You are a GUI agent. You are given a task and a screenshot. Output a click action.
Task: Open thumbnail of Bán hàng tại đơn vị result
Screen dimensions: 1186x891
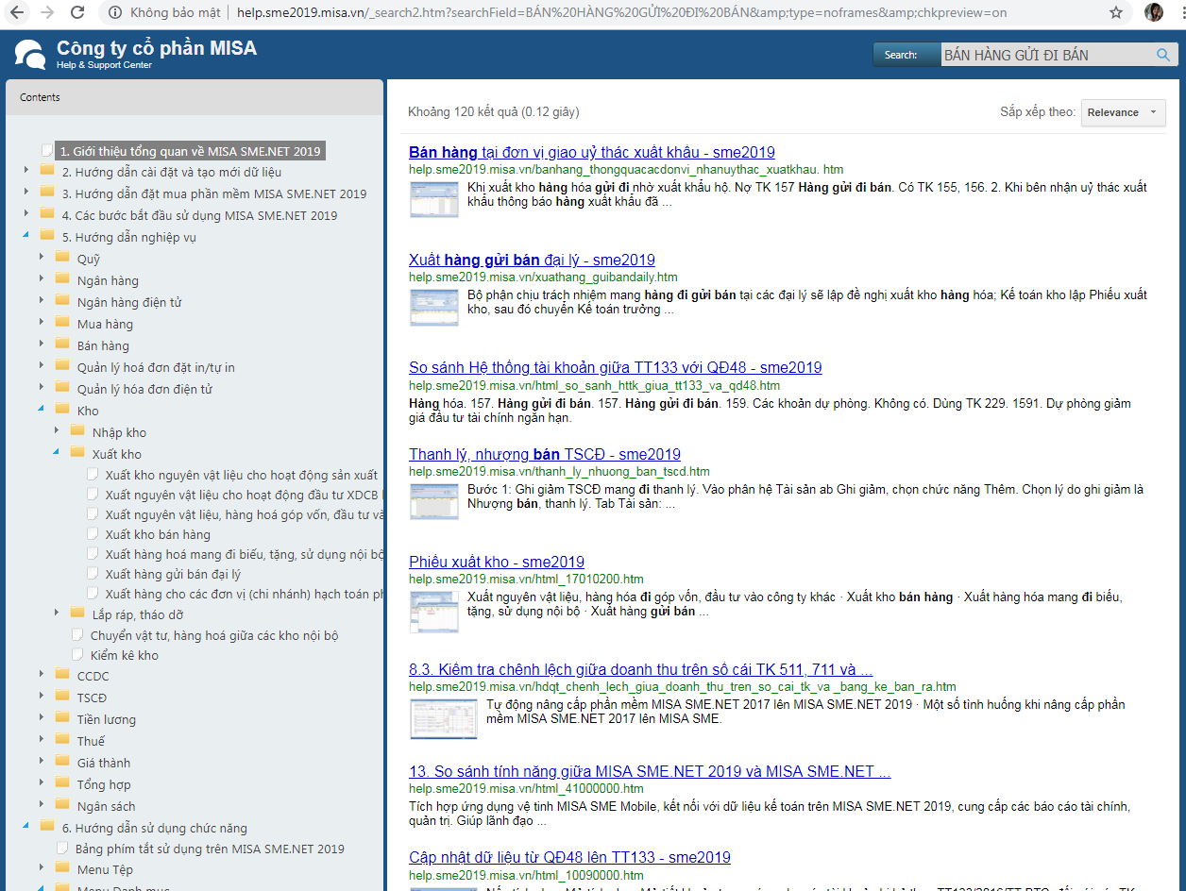click(x=434, y=199)
